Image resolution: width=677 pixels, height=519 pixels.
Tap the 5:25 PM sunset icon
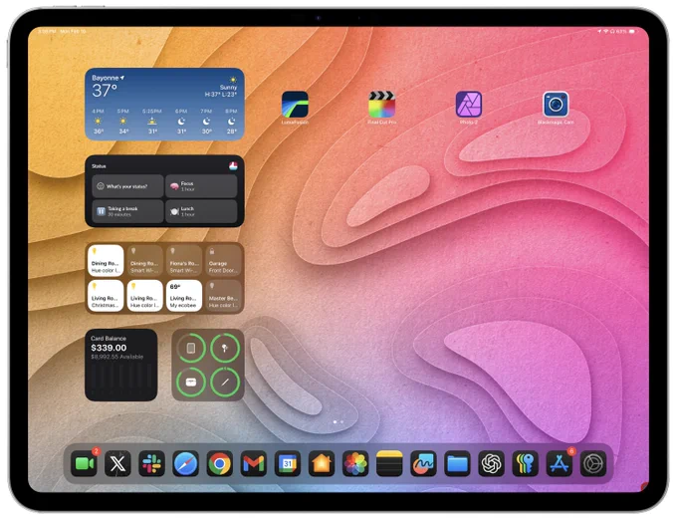(152, 122)
